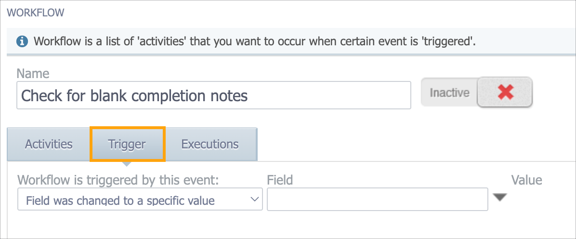Image resolution: width=576 pixels, height=239 pixels.
Task: Click the workflow Name text field
Action: pos(214,95)
